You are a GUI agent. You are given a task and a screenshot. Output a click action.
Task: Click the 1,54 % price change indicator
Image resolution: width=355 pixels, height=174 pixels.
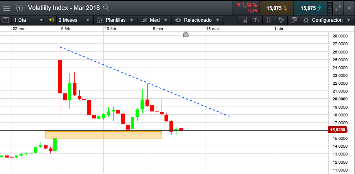coord(247,8)
